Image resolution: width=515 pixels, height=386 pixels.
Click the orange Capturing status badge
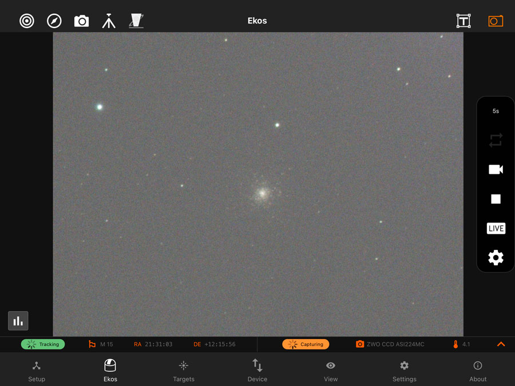[x=306, y=344]
